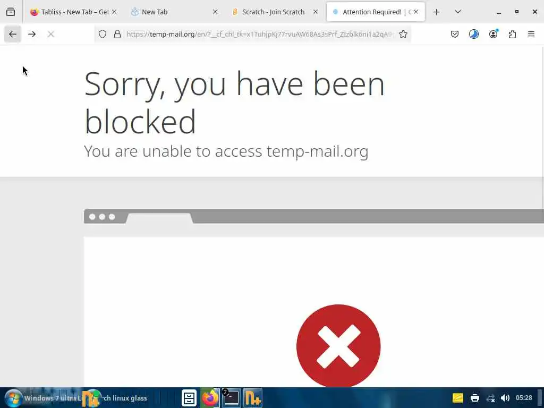This screenshot has height=408, width=544.
Task: Close the New Tab tab
Action: 215,12
